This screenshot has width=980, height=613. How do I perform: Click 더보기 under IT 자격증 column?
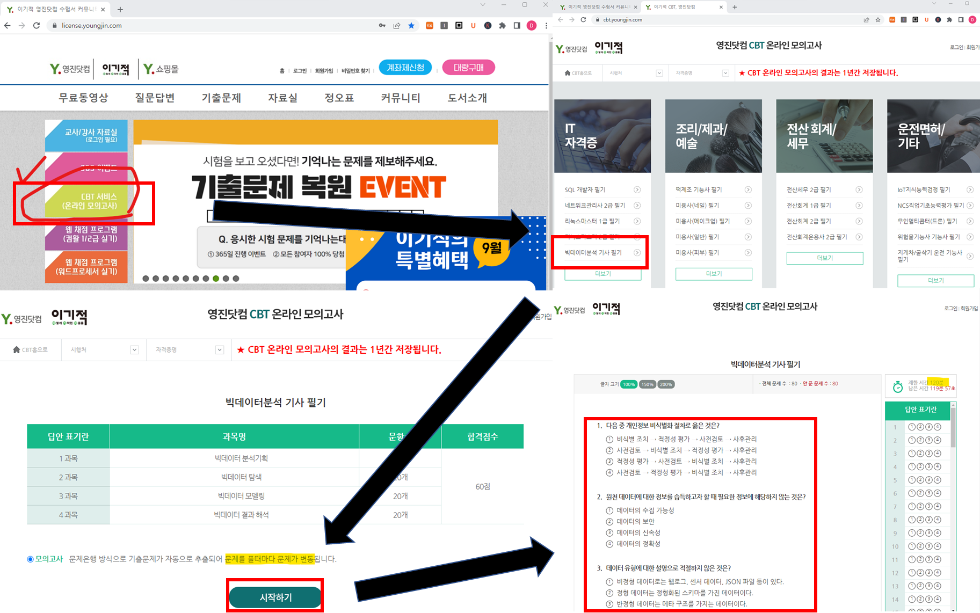602,274
